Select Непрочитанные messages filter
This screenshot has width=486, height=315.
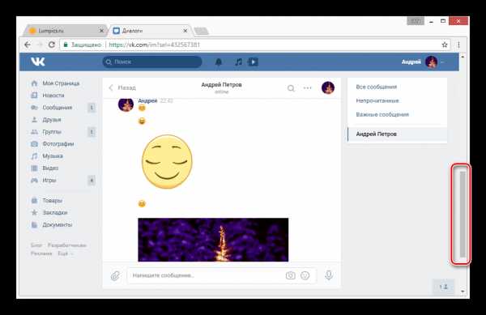tap(377, 100)
